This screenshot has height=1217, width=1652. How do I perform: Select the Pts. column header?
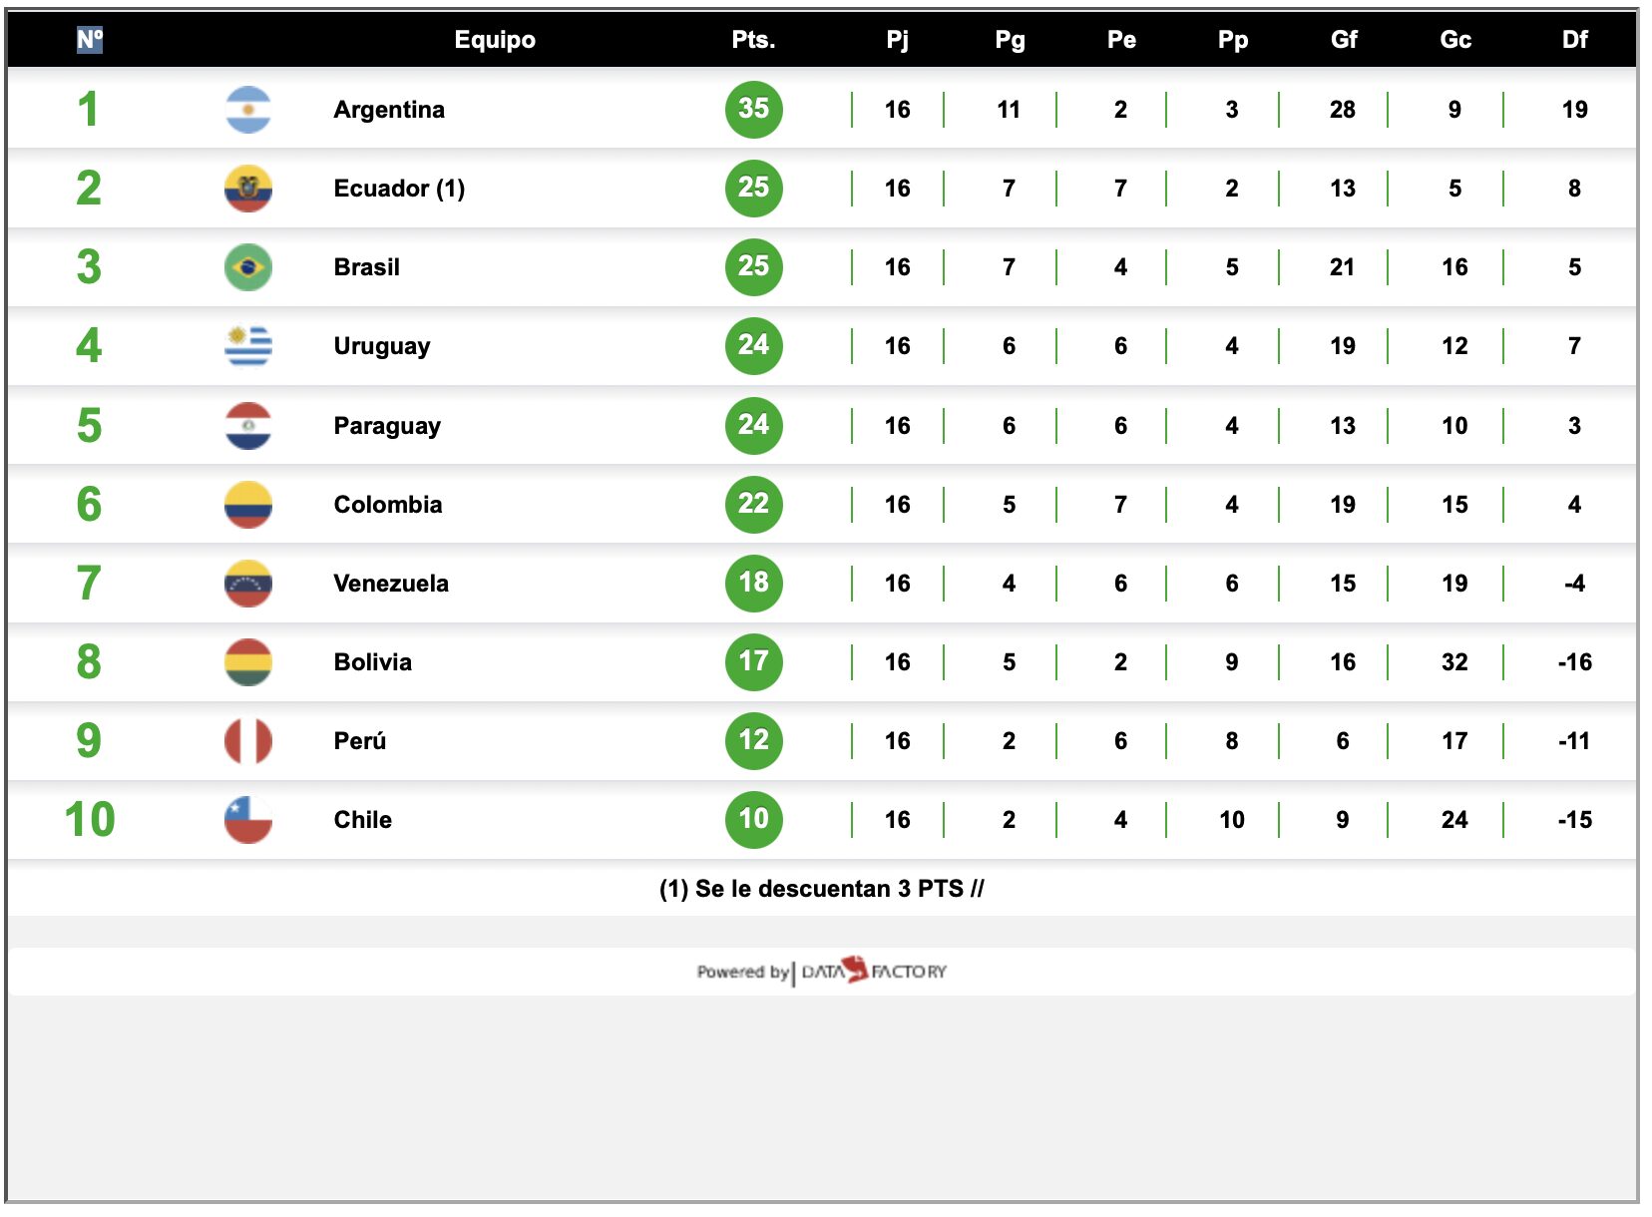point(753,40)
